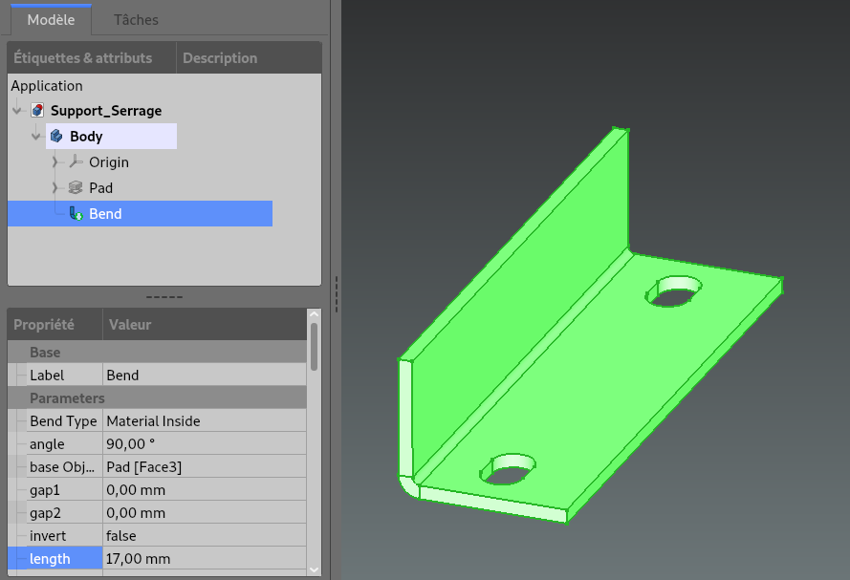Click scroll-down arrow of property list
The width and height of the screenshot is (850, 580).
pos(315,568)
